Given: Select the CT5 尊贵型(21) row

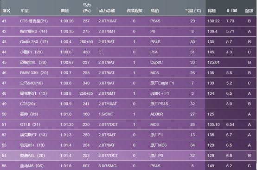Looking at the screenshot, I should (128, 21).
